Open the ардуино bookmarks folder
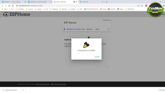This screenshot has height=93, width=165. pos(38,9)
